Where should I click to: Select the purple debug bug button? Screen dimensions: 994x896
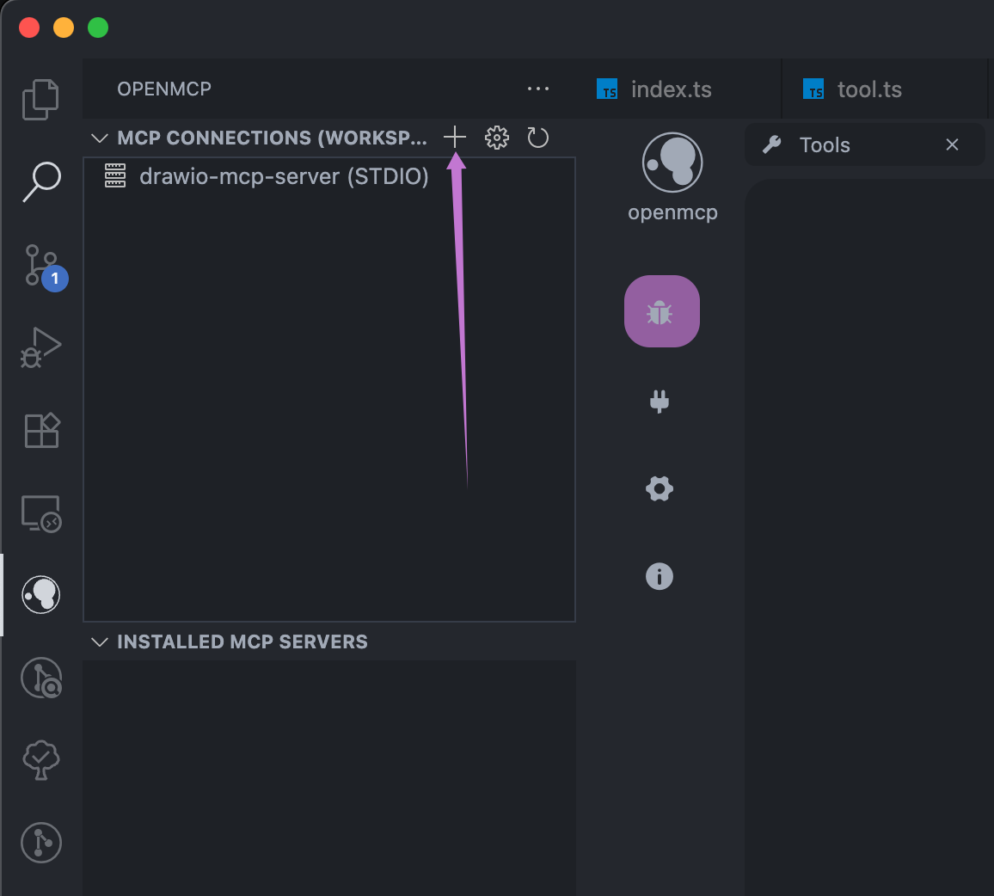(661, 311)
